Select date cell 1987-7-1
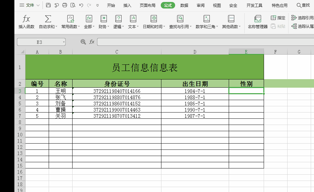Screen dimensions: 314x192 [195, 116]
